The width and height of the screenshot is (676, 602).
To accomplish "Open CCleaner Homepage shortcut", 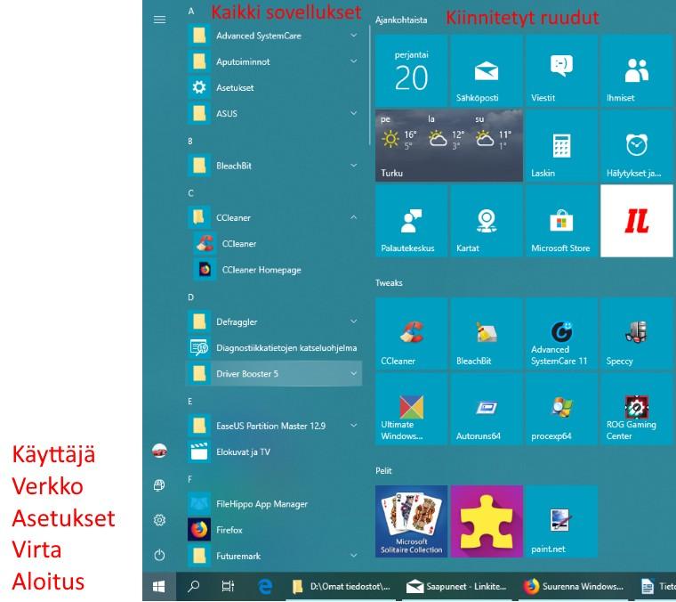I will pos(274,270).
